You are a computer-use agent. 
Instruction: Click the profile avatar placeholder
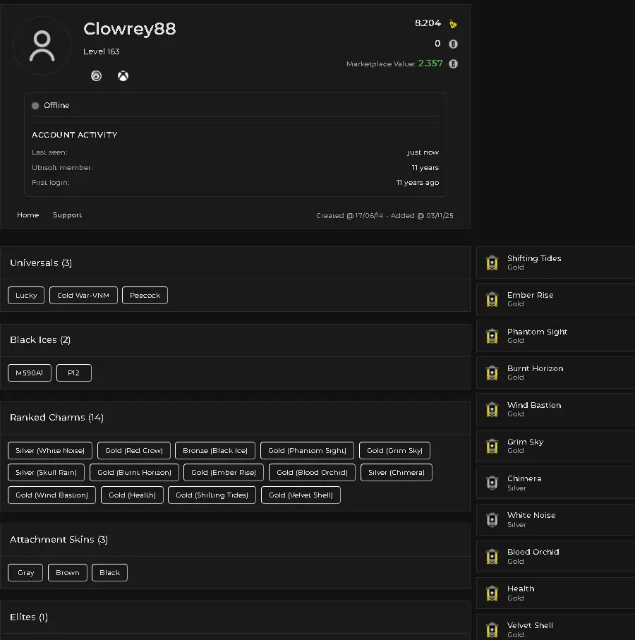click(x=42, y=46)
